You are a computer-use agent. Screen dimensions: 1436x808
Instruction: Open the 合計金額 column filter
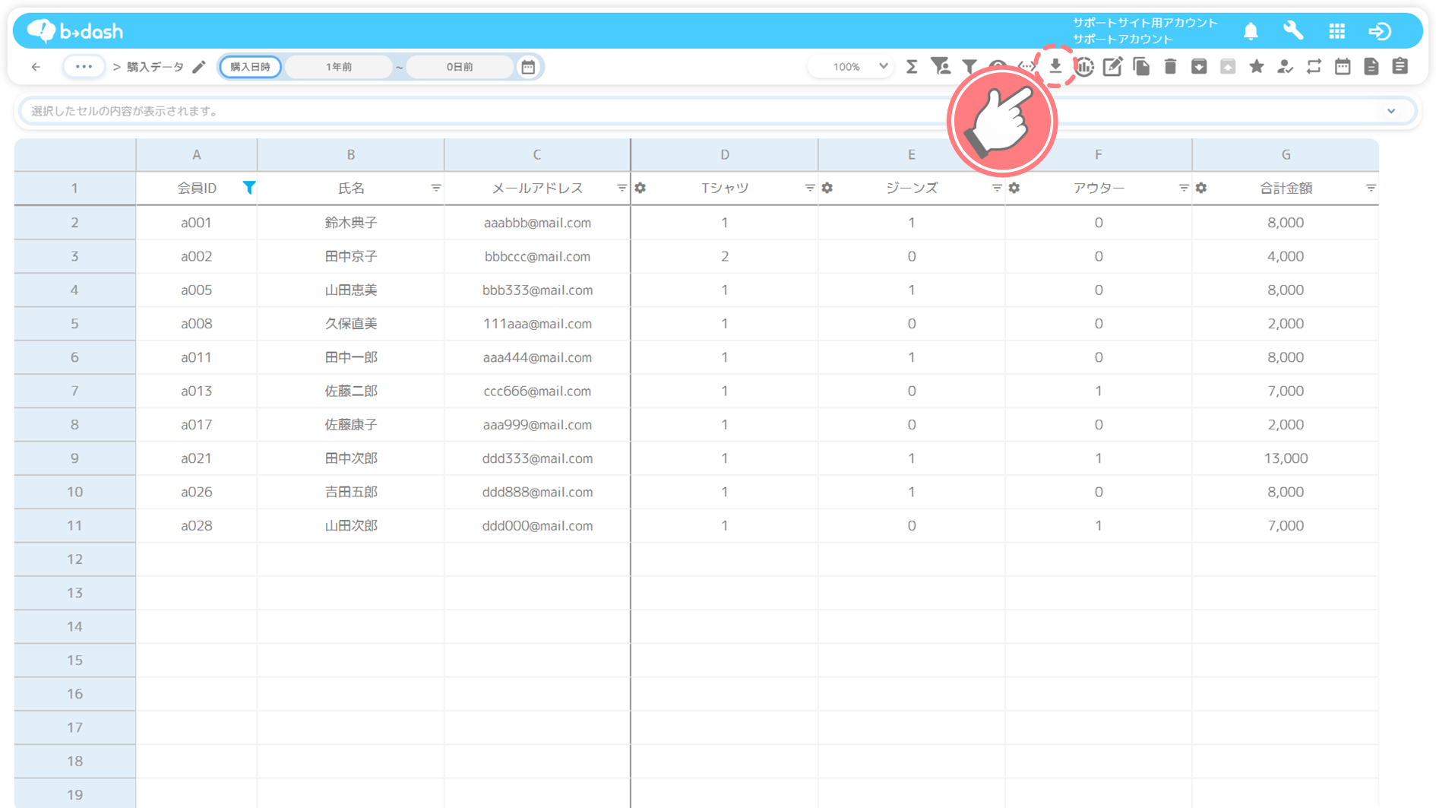point(1371,188)
